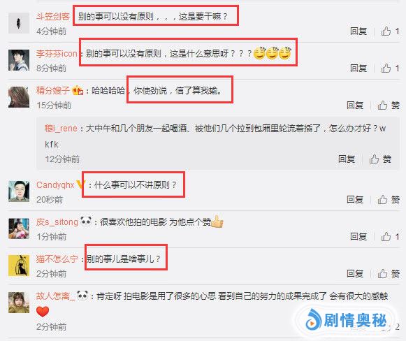Open 李芬芬icon's avatar thumbnail

click(19, 60)
